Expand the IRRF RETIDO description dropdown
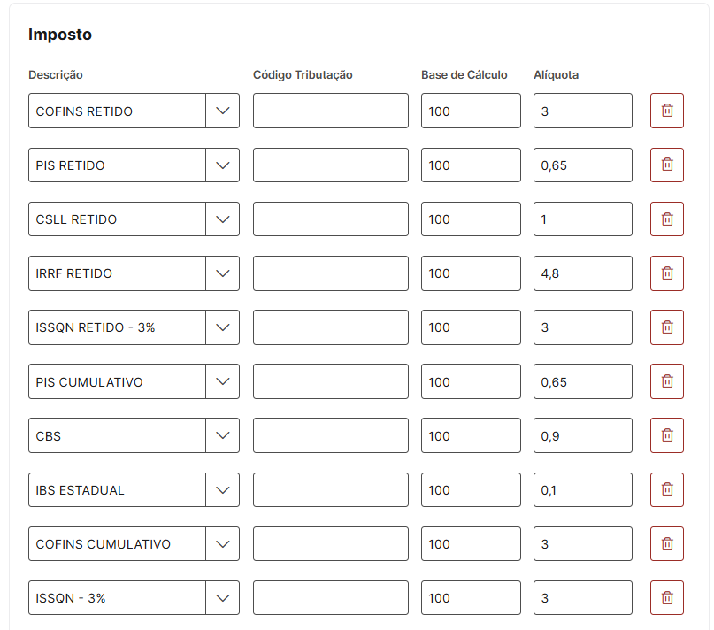The width and height of the screenshot is (714, 630). [x=222, y=273]
